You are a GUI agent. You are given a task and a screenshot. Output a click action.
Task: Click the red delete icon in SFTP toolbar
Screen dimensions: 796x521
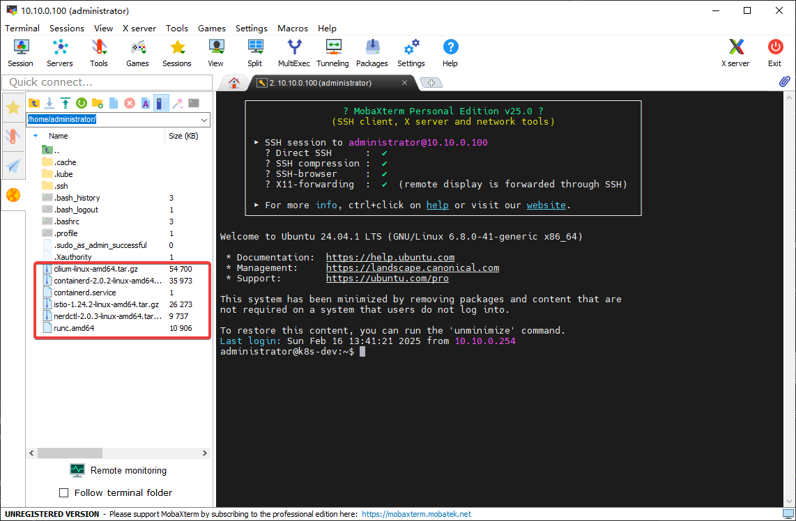pos(130,104)
